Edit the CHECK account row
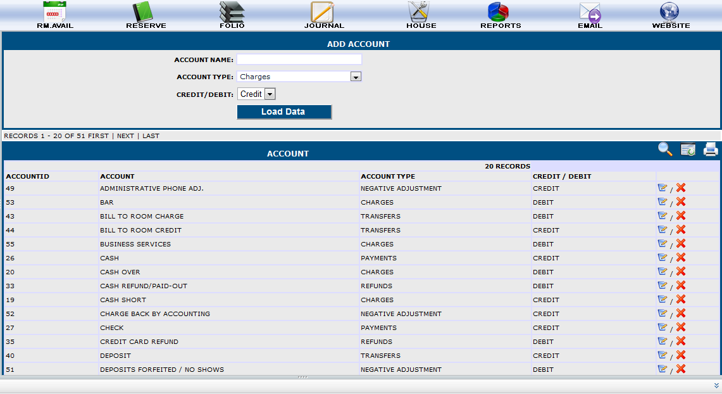722x394 pixels. [x=662, y=327]
